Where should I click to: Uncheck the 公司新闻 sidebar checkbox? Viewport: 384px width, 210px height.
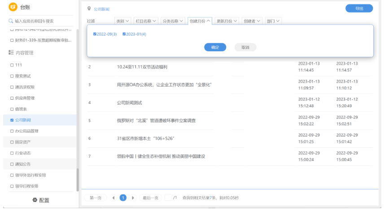click(12, 120)
